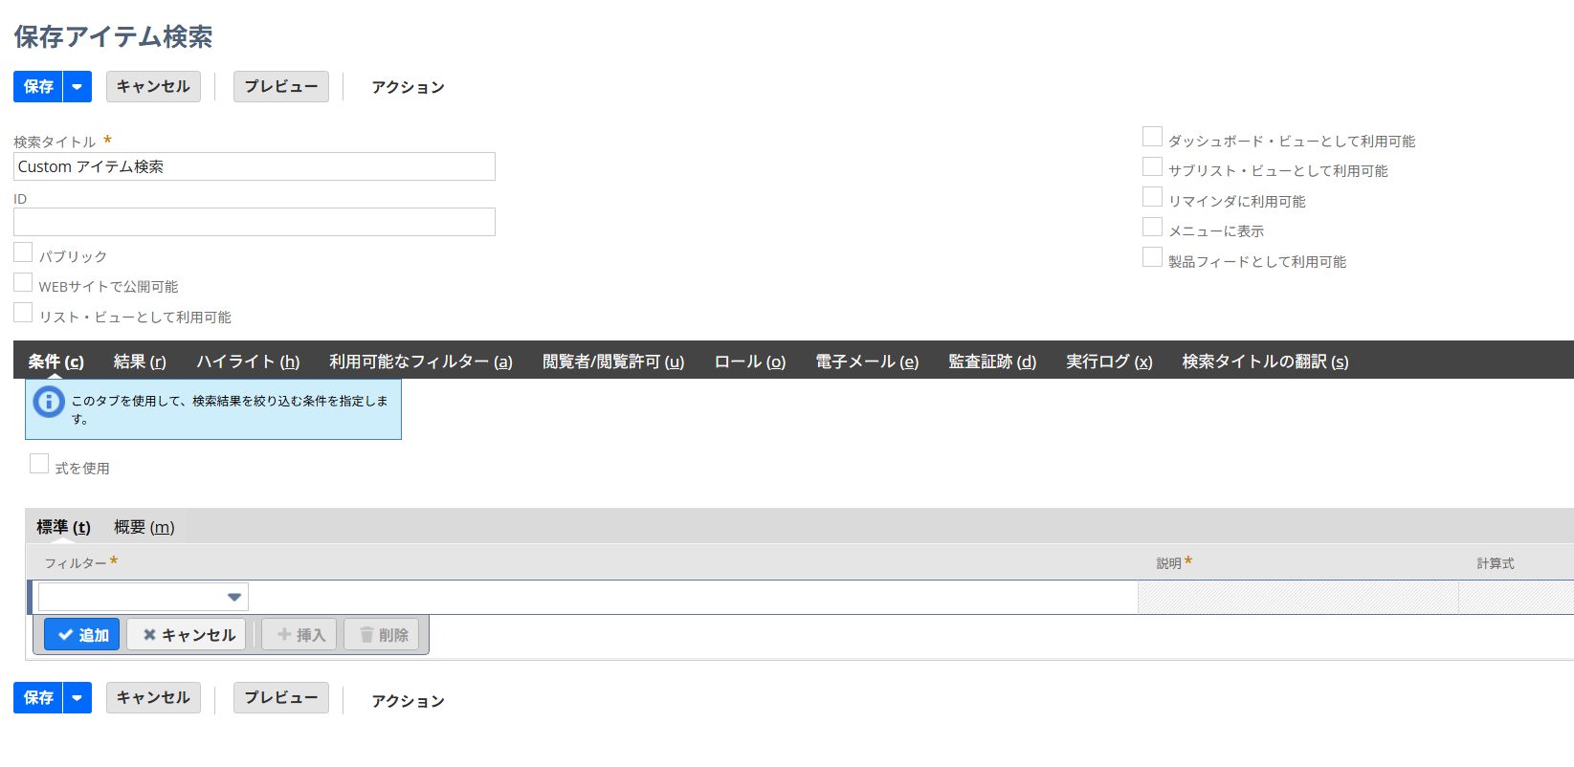This screenshot has width=1574, height=767.
Task: Toggle WEBサイトで公開可能 checkbox
Action: (x=24, y=283)
